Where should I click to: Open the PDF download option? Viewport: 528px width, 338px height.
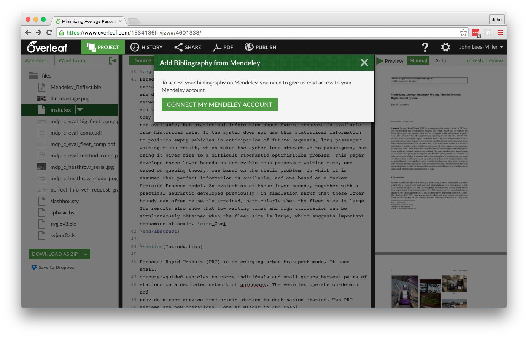(223, 47)
